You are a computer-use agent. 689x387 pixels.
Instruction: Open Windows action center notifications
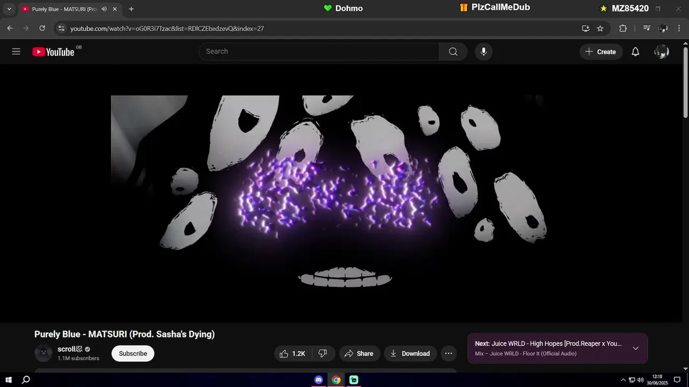pos(677,380)
